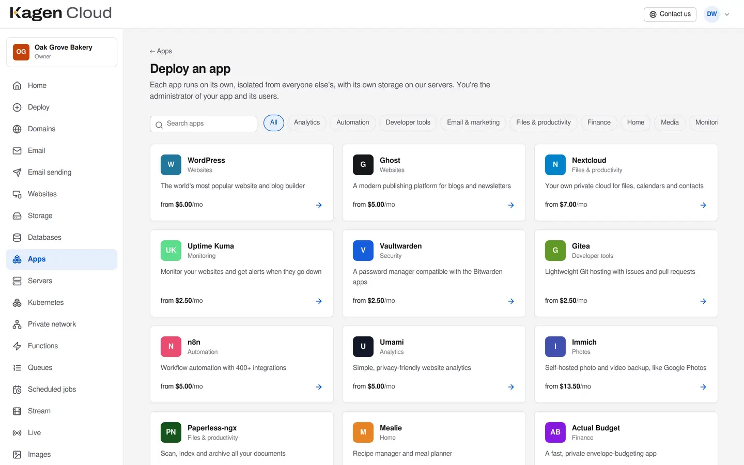
Task: Click the Queues list icon
Action: pos(17,368)
